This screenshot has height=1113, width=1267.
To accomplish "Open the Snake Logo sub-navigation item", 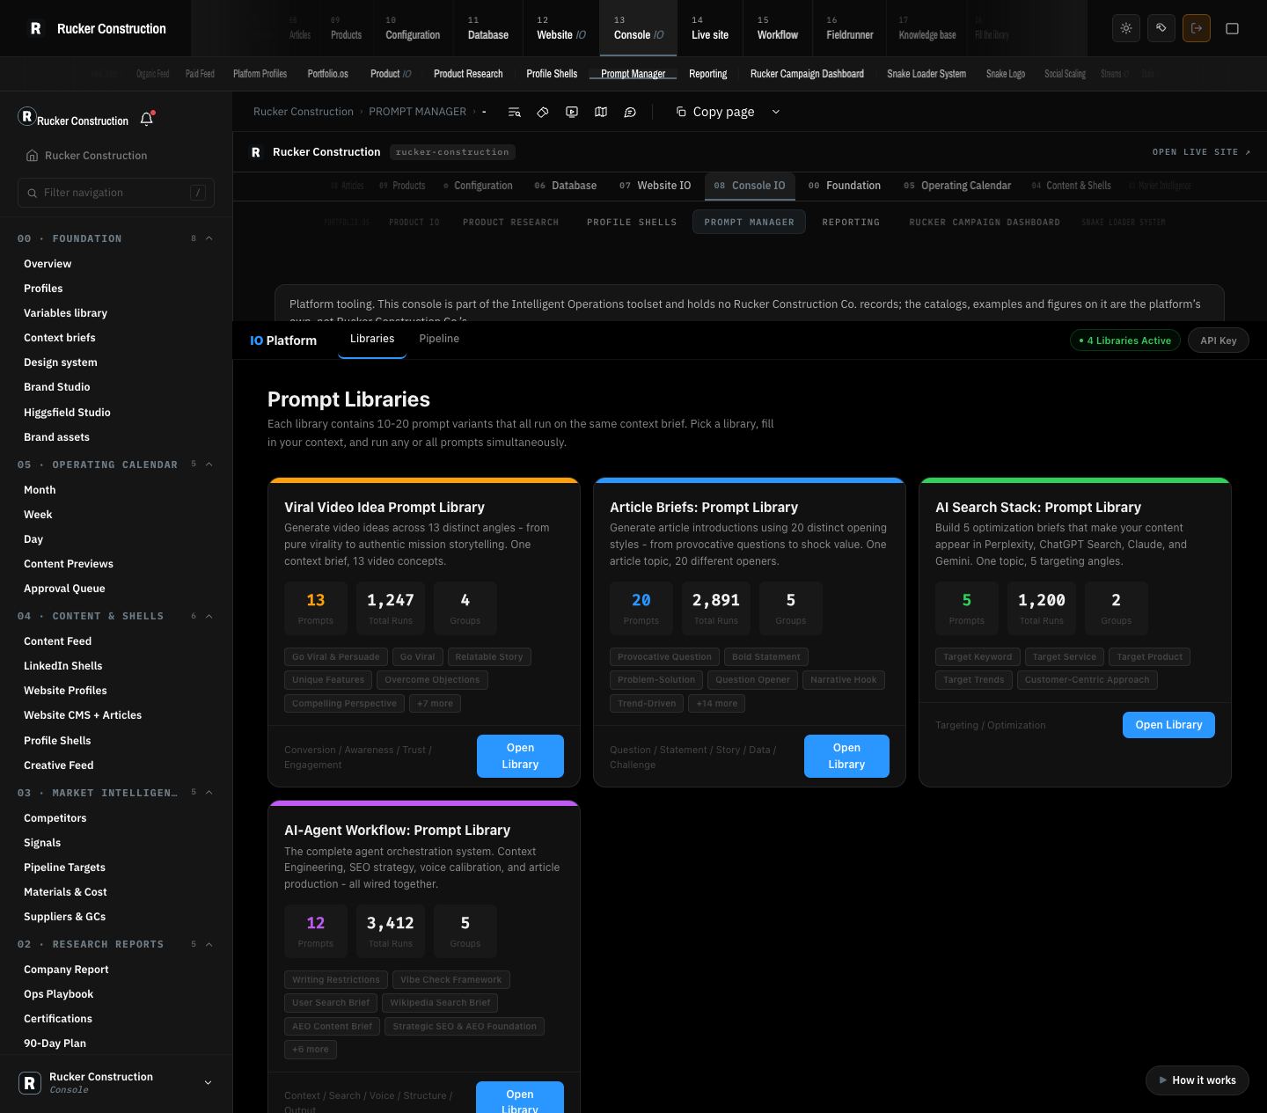I will tap(1006, 74).
